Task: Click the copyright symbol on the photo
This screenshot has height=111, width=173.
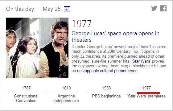Action: click(x=64, y=74)
